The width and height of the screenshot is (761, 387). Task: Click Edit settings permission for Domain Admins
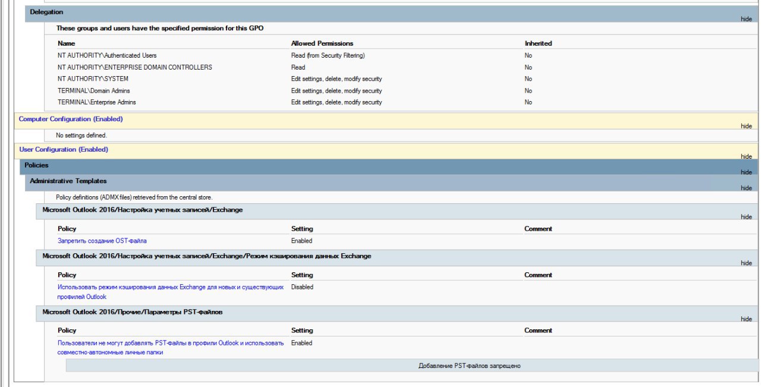pyautogui.click(x=337, y=90)
